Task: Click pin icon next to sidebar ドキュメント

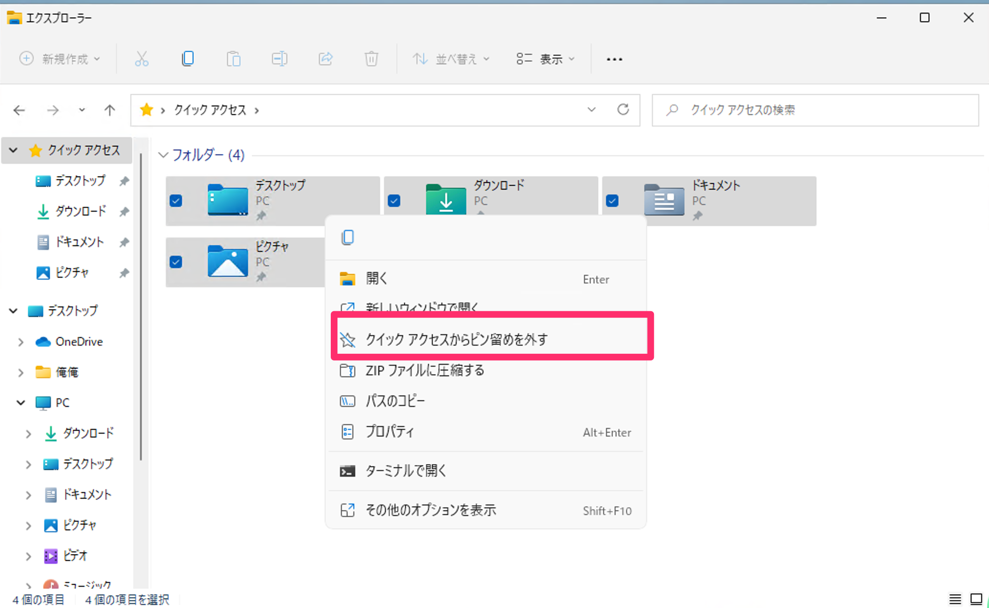Action: point(124,242)
